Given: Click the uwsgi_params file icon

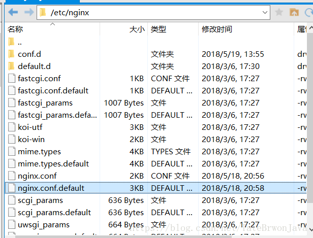Looking at the screenshot, I should tap(12, 224).
